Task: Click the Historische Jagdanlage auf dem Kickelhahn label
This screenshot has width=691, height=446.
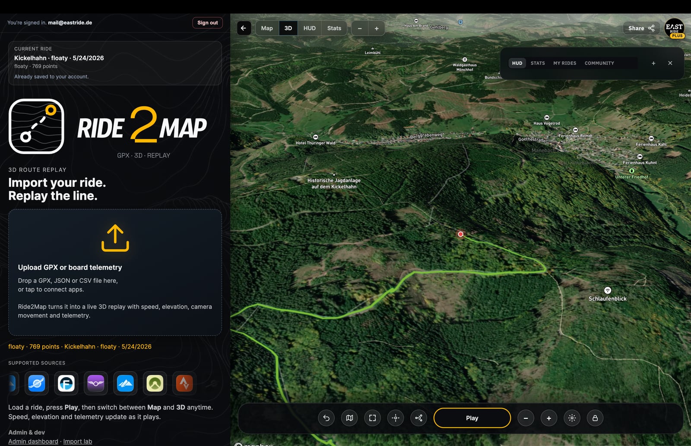Action: 334,183
